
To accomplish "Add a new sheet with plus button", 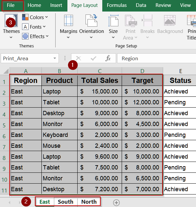I will point(116,202).
